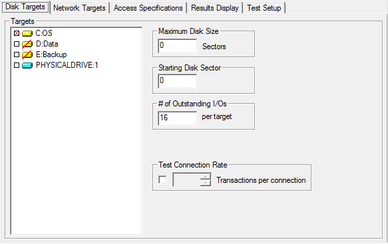
Task: Enable the Test Connection Rate checkbox
Action: 162,180
